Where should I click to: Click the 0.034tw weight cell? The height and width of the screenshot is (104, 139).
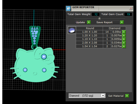117,43
